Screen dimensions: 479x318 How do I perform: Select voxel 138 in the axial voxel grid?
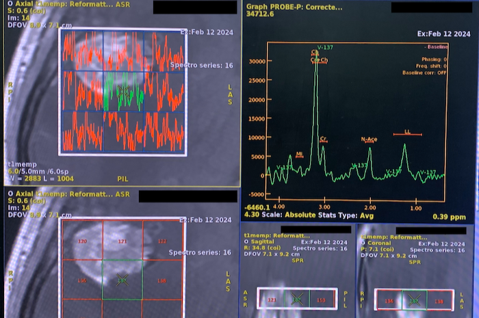click(162, 280)
